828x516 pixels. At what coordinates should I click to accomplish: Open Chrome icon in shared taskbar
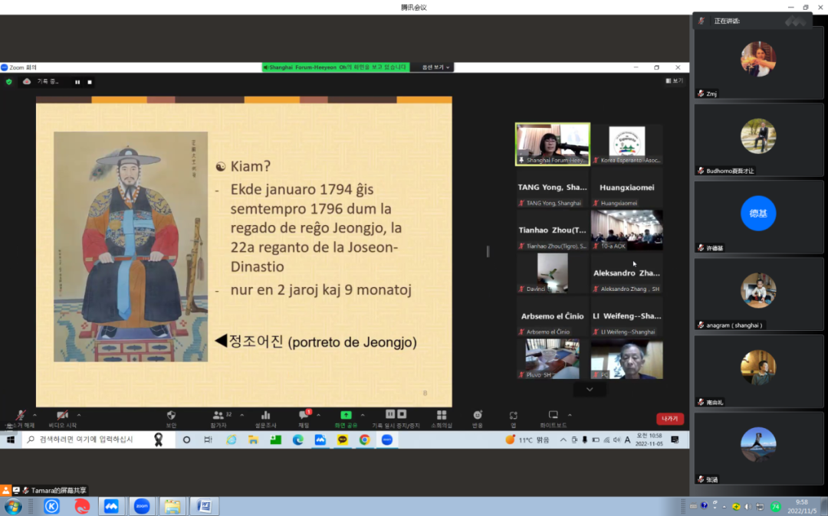364,439
